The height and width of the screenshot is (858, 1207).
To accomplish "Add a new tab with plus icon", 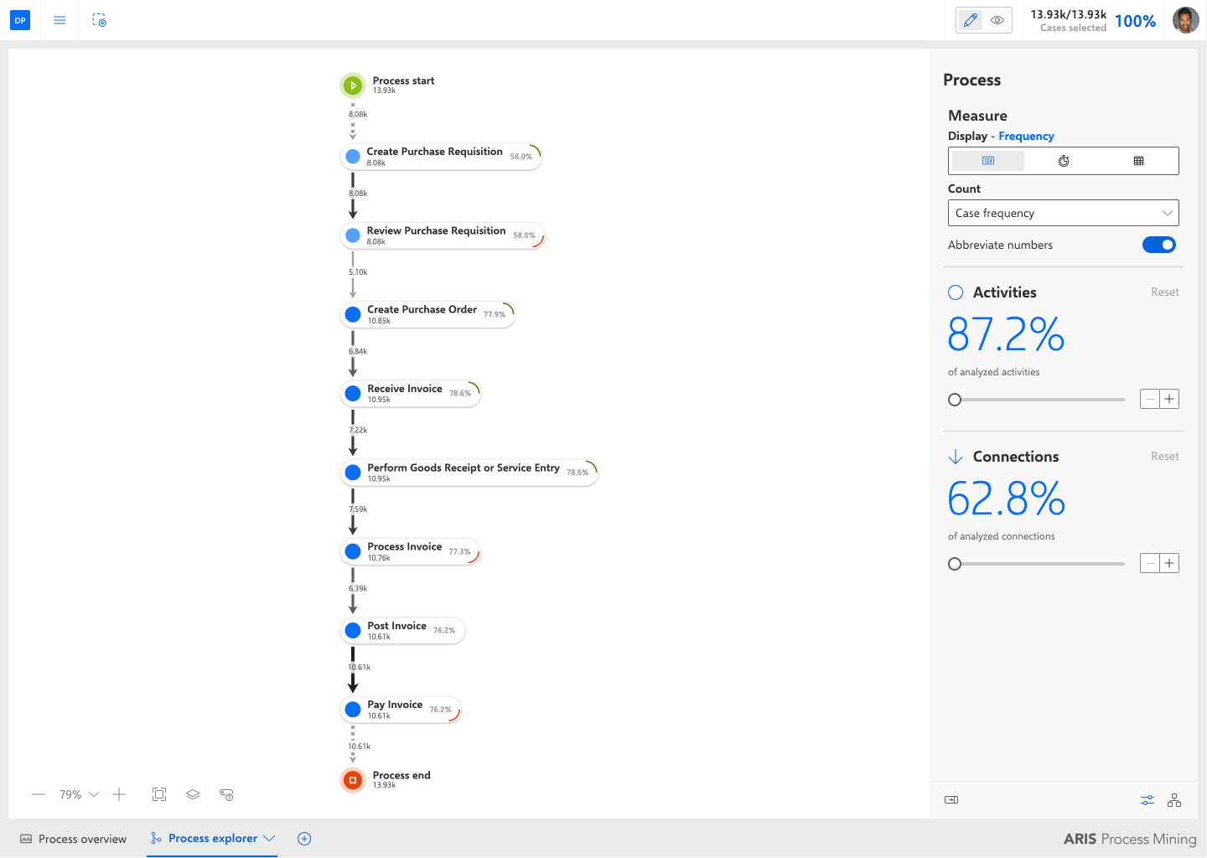I will point(304,839).
